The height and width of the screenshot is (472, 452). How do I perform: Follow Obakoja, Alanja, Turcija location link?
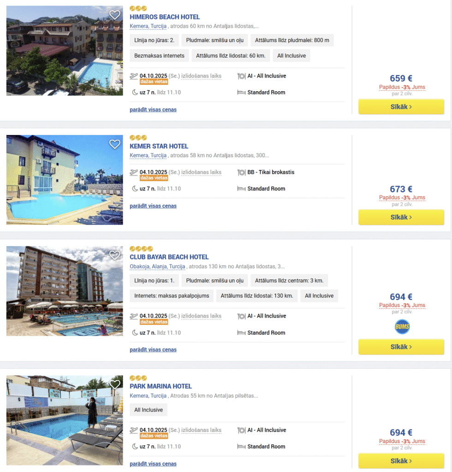click(x=157, y=266)
